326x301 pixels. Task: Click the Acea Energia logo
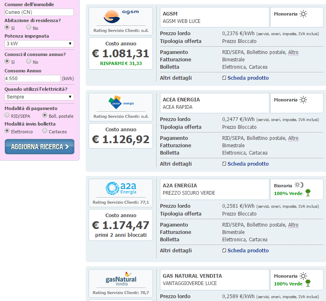[x=121, y=102]
